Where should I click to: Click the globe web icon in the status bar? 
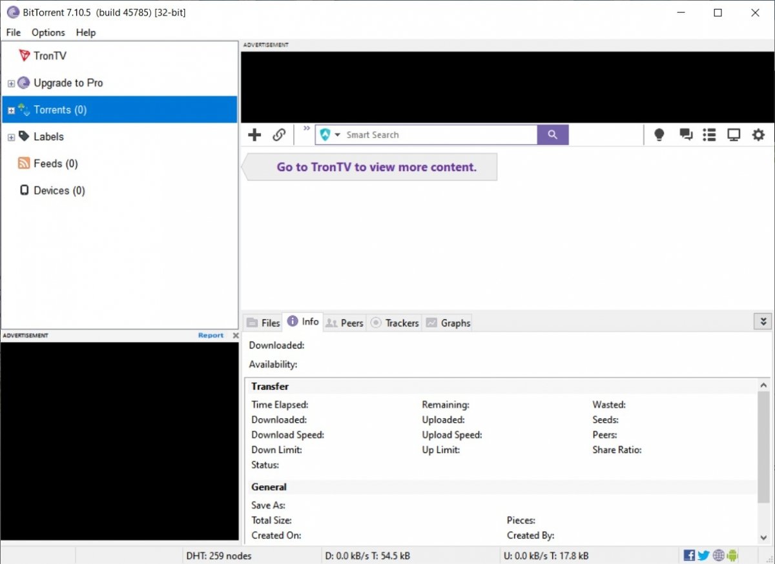[x=718, y=555]
